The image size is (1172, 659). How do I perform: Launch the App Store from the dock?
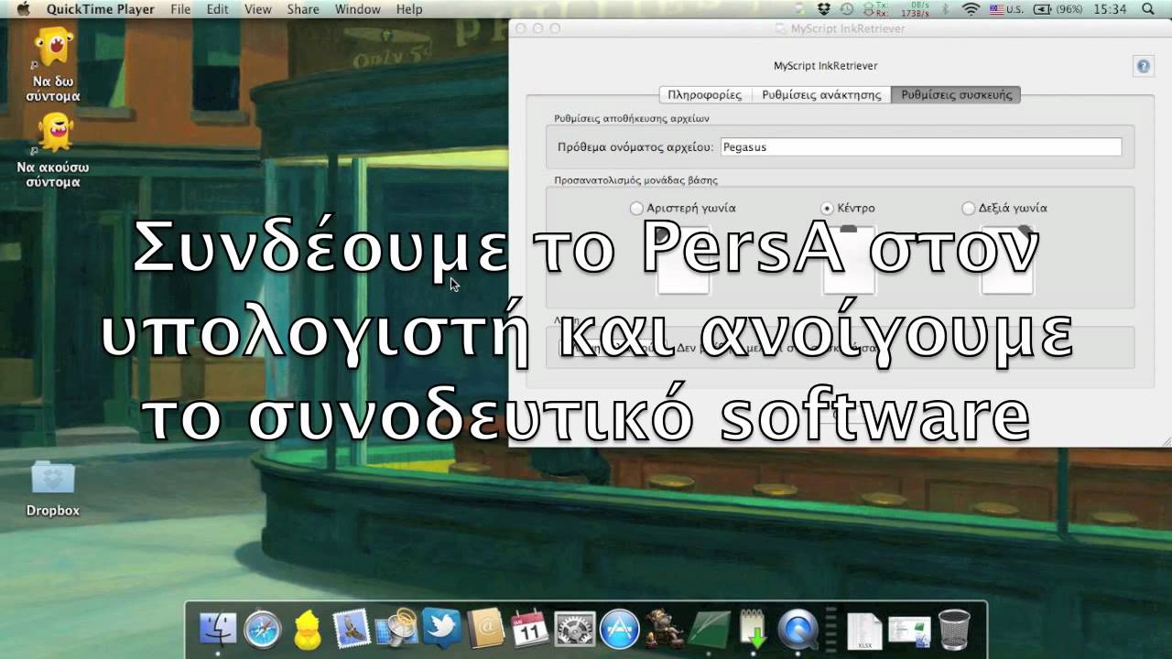[x=619, y=629]
